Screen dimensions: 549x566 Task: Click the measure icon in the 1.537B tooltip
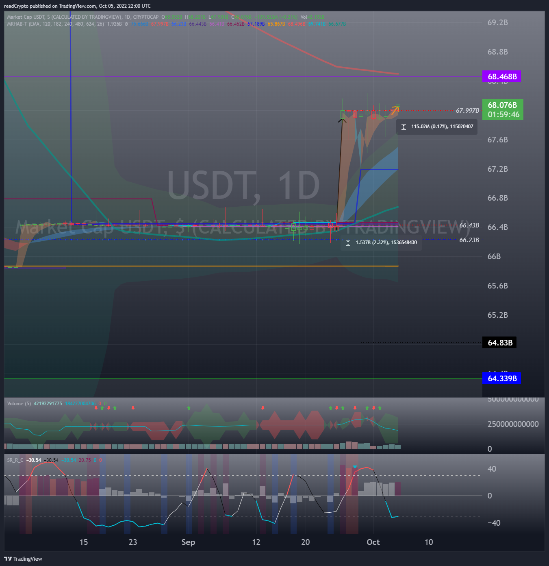pyautogui.click(x=348, y=243)
